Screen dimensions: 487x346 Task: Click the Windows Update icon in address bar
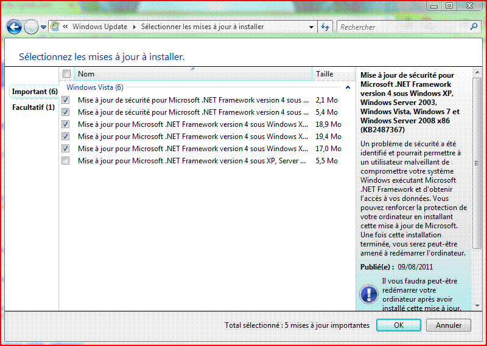coord(55,27)
